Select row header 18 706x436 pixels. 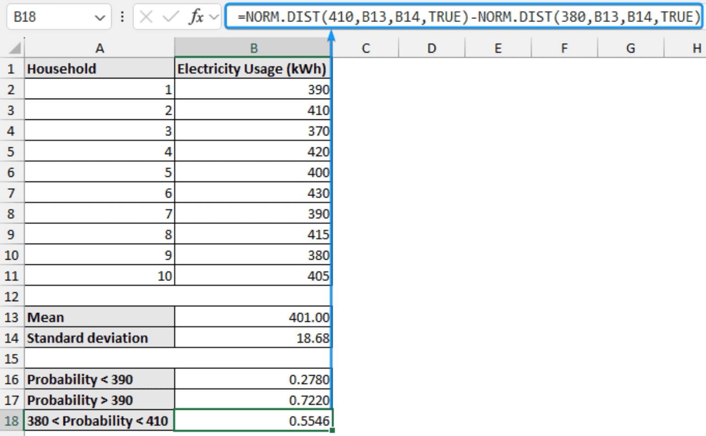(12, 420)
